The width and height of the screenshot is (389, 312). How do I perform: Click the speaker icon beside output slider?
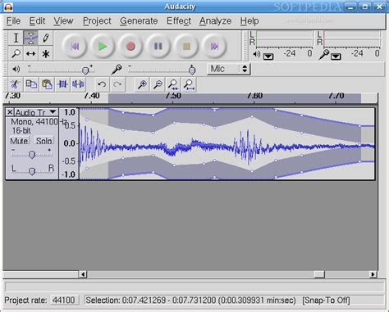(16, 69)
